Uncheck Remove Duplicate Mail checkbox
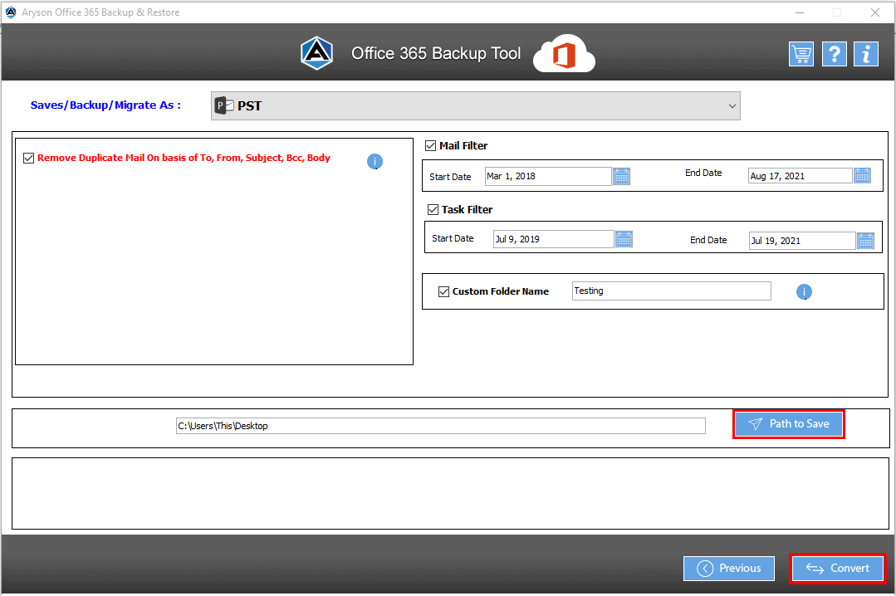 click(28, 159)
